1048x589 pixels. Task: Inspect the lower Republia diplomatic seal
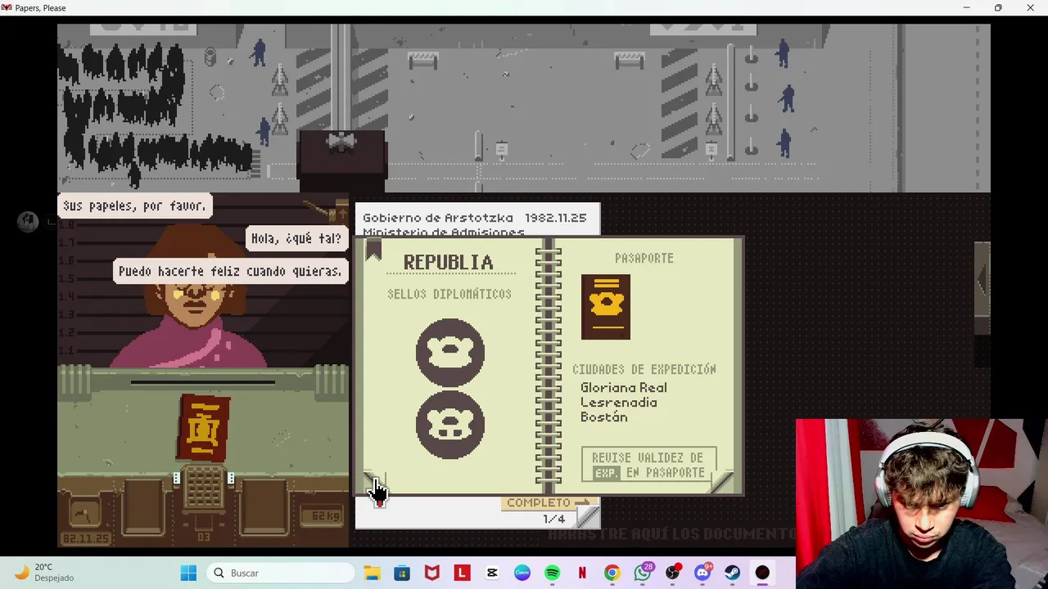(449, 425)
